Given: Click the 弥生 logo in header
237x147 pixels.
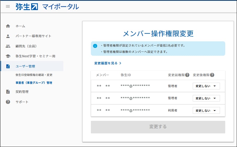Looking at the screenshot, I should pos(27,7).
